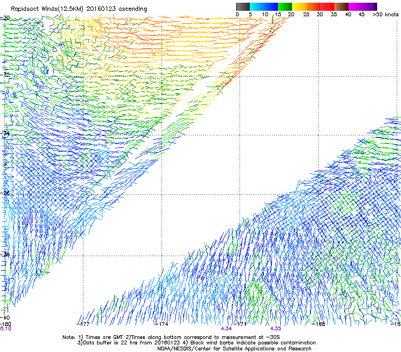Click the cyan 5 knots legend segment
This screenshot has width=401, height=352.
(257, 6)
